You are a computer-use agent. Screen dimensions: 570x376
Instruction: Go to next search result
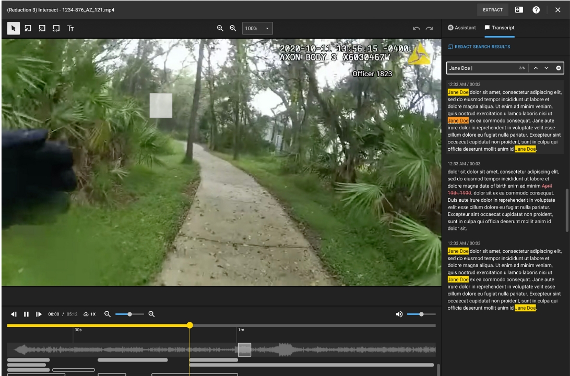[547, 68]
